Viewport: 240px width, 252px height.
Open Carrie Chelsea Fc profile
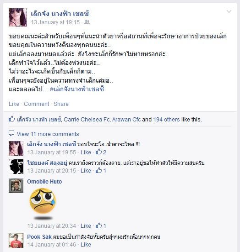pos(87,120)
